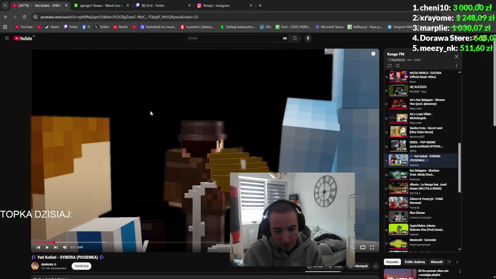
Task: Open the Kongo FM playlist three-dot menu
Action: (456, 65)
